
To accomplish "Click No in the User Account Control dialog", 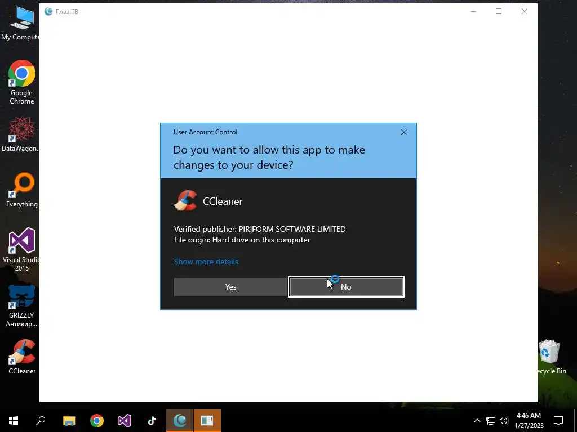I will 346,287.
